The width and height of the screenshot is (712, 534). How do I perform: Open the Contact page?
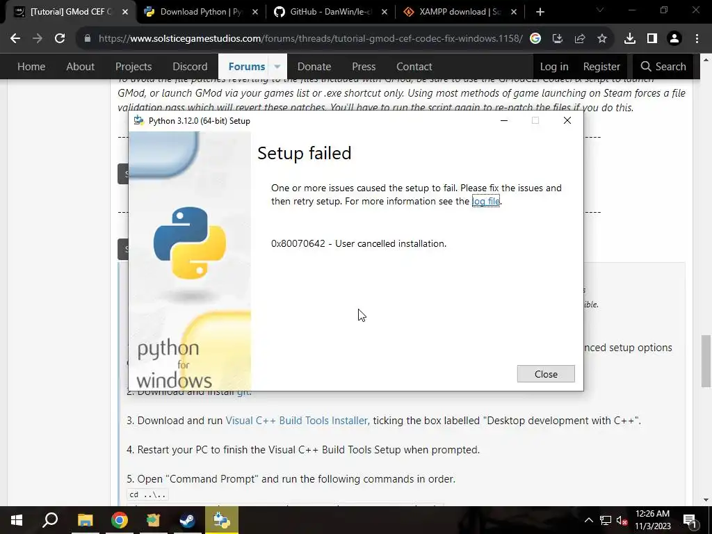pyautogui.click(x=414, y=66)
